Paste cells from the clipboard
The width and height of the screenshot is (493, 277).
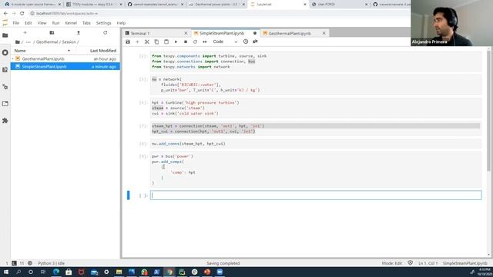166,42
